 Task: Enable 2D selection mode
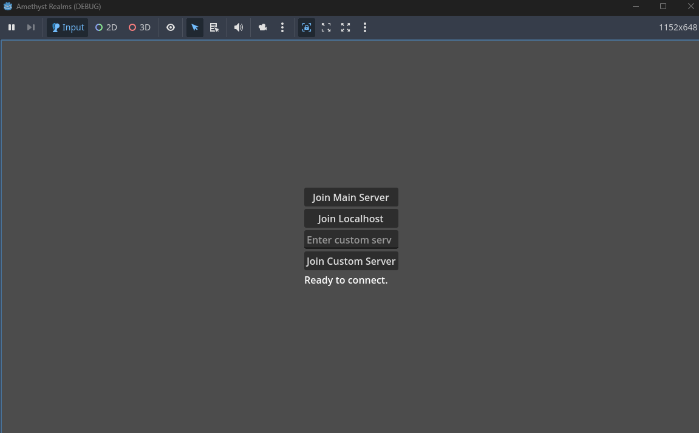pos(106,28)
